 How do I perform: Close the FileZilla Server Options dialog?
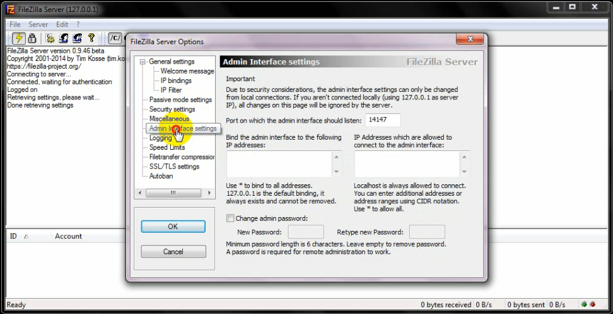tap(470, 39)
